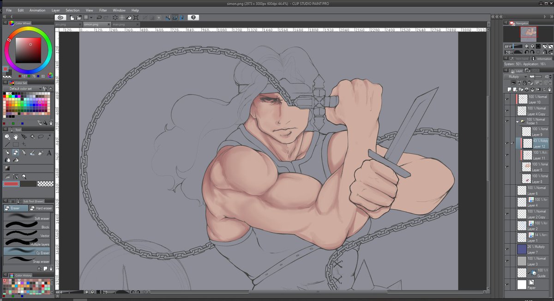Toggle visibility of Folder 1
Image resolution: width=554 pixels, height=301 pixels.
tap(507, 122)
